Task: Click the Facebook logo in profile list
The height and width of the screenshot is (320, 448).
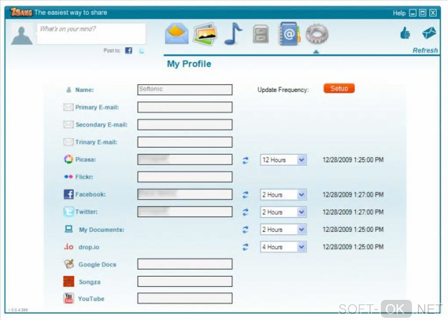Action: [68, 194]
